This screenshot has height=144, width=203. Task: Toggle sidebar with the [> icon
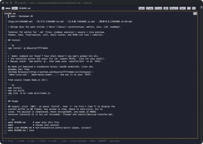(3, 8)
